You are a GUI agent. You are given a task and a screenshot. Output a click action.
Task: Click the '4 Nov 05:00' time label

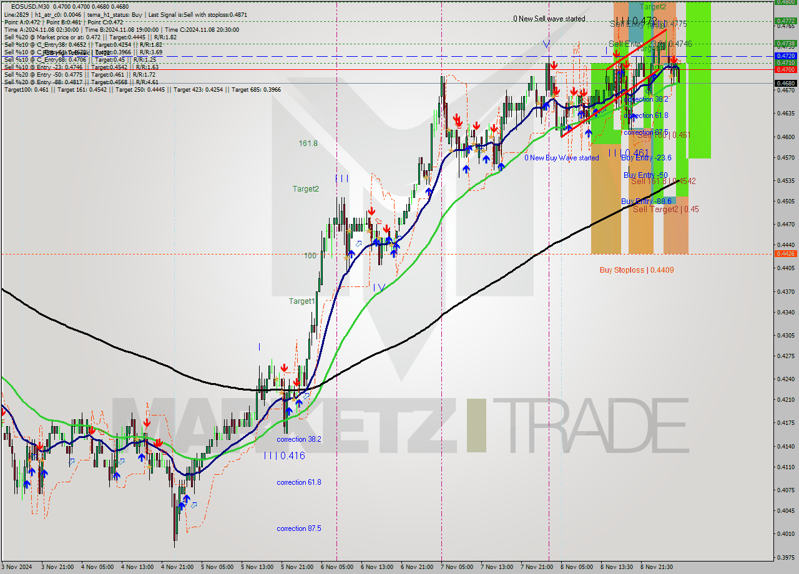tap(97, 567)
